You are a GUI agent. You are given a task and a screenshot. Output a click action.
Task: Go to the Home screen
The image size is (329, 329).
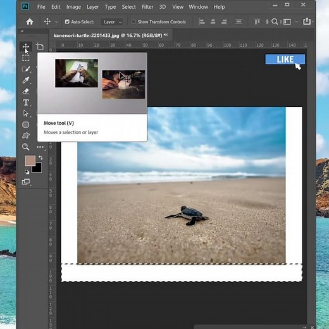[30, 22]
